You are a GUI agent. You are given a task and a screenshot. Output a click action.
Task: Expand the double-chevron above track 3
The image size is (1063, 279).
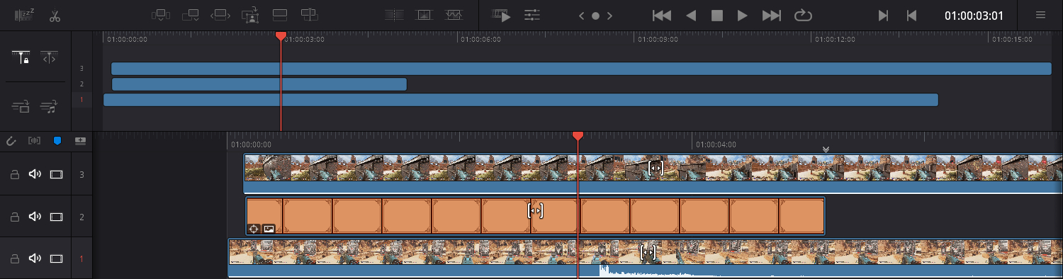click(826, 149)
